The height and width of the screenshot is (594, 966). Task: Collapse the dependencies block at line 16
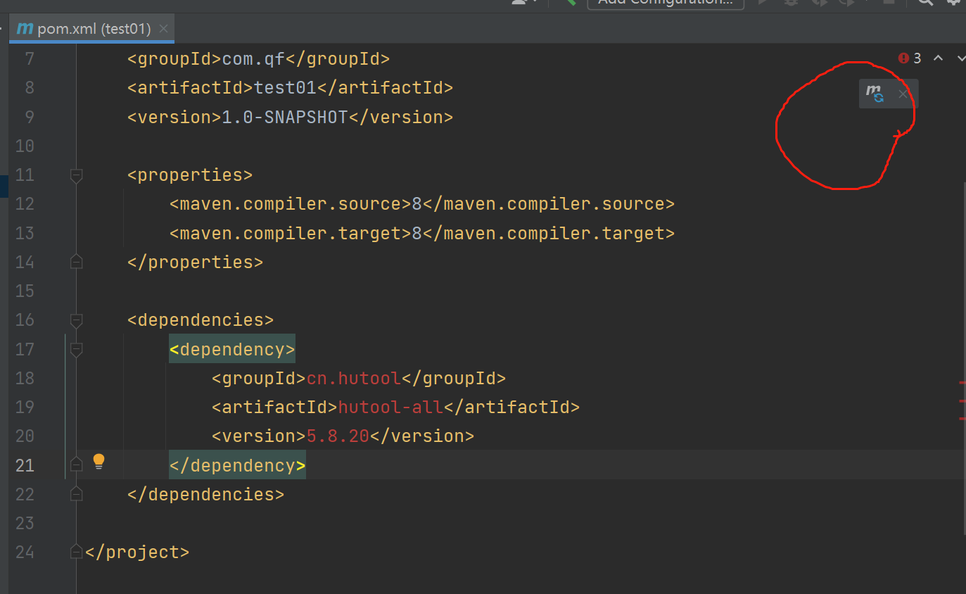[x=77, y=320]
